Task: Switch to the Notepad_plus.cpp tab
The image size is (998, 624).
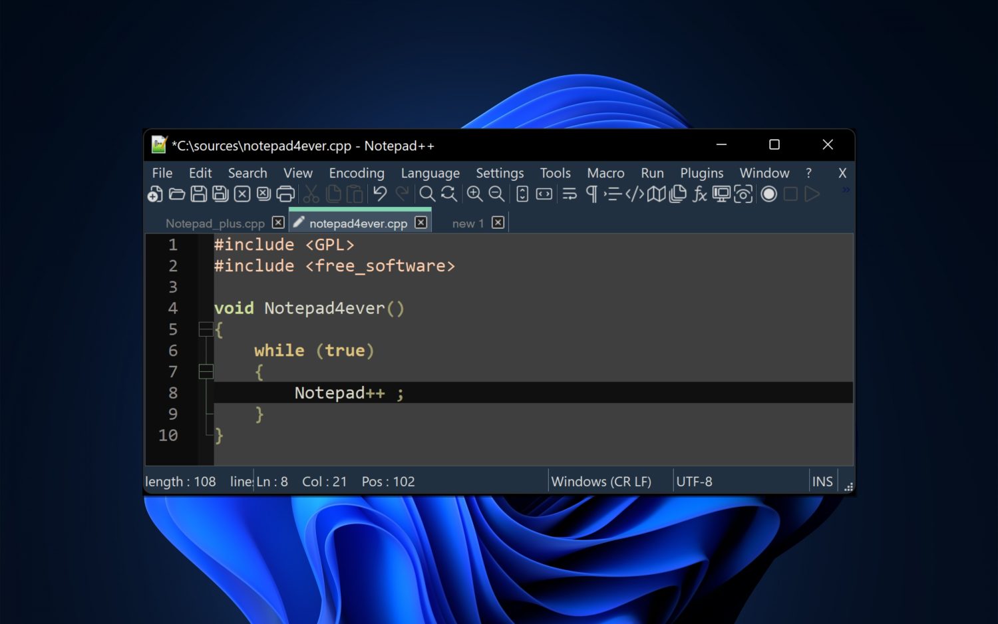Action: [x=215, y=223]
